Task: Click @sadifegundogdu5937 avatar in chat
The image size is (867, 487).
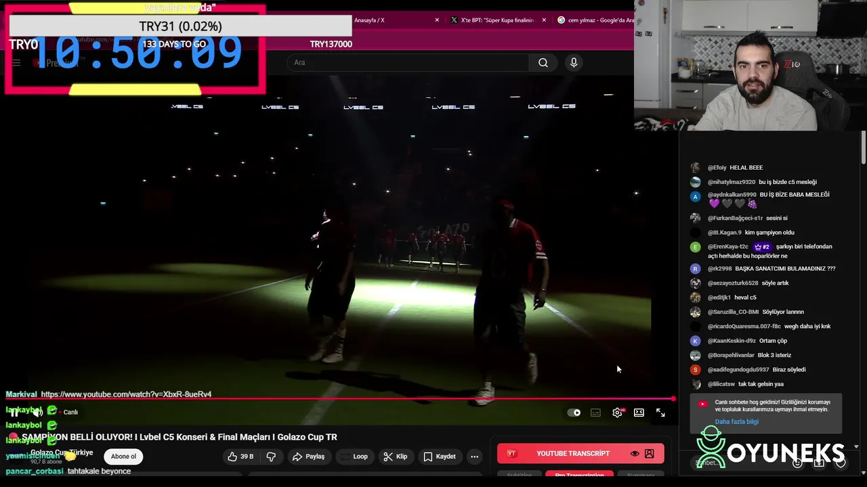Action: point(695,370)
